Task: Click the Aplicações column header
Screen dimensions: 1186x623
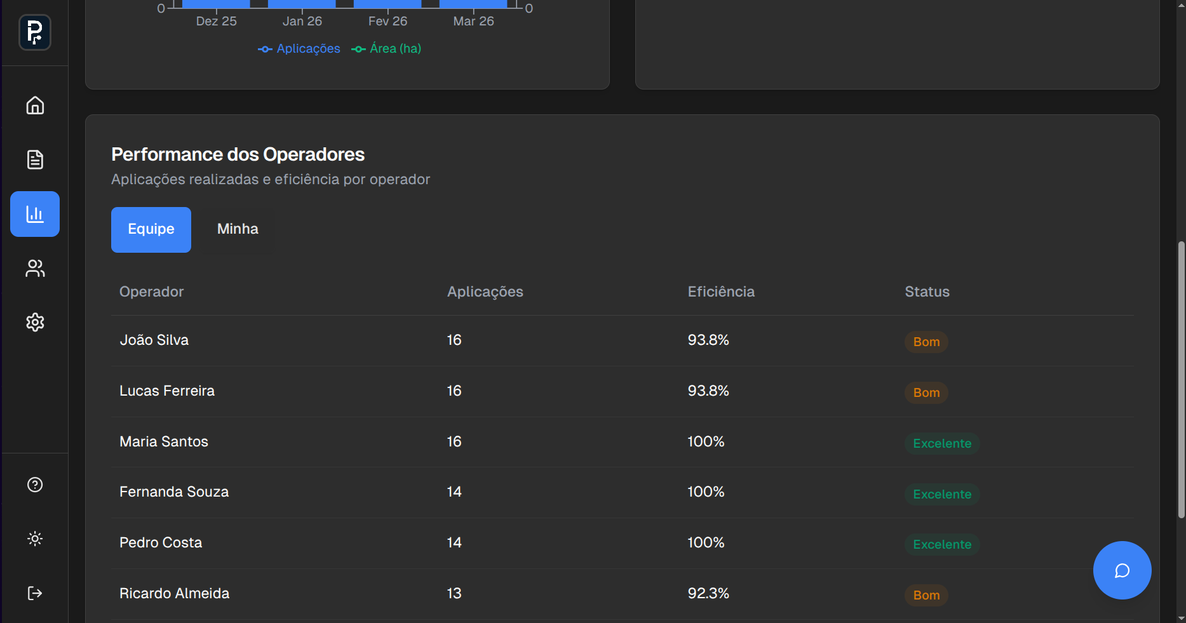Action: pos(485,291)
